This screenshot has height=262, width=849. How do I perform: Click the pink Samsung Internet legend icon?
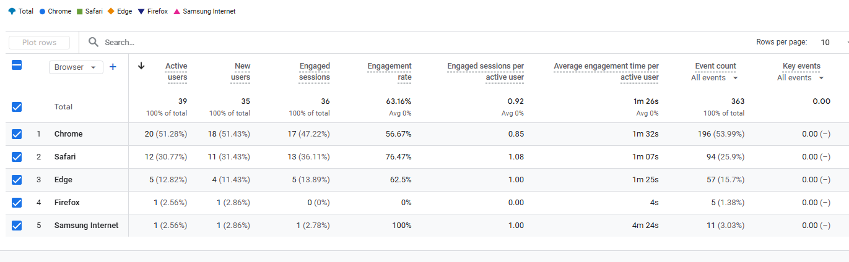coord(177,11)
